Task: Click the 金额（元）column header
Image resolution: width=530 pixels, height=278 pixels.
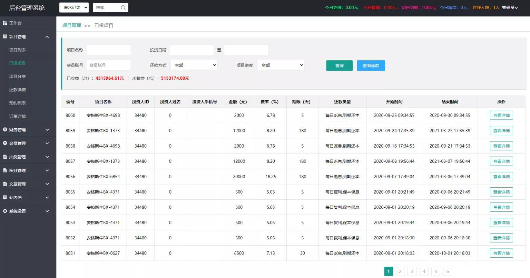Action: pyautogui.click(x=239, y=102)
